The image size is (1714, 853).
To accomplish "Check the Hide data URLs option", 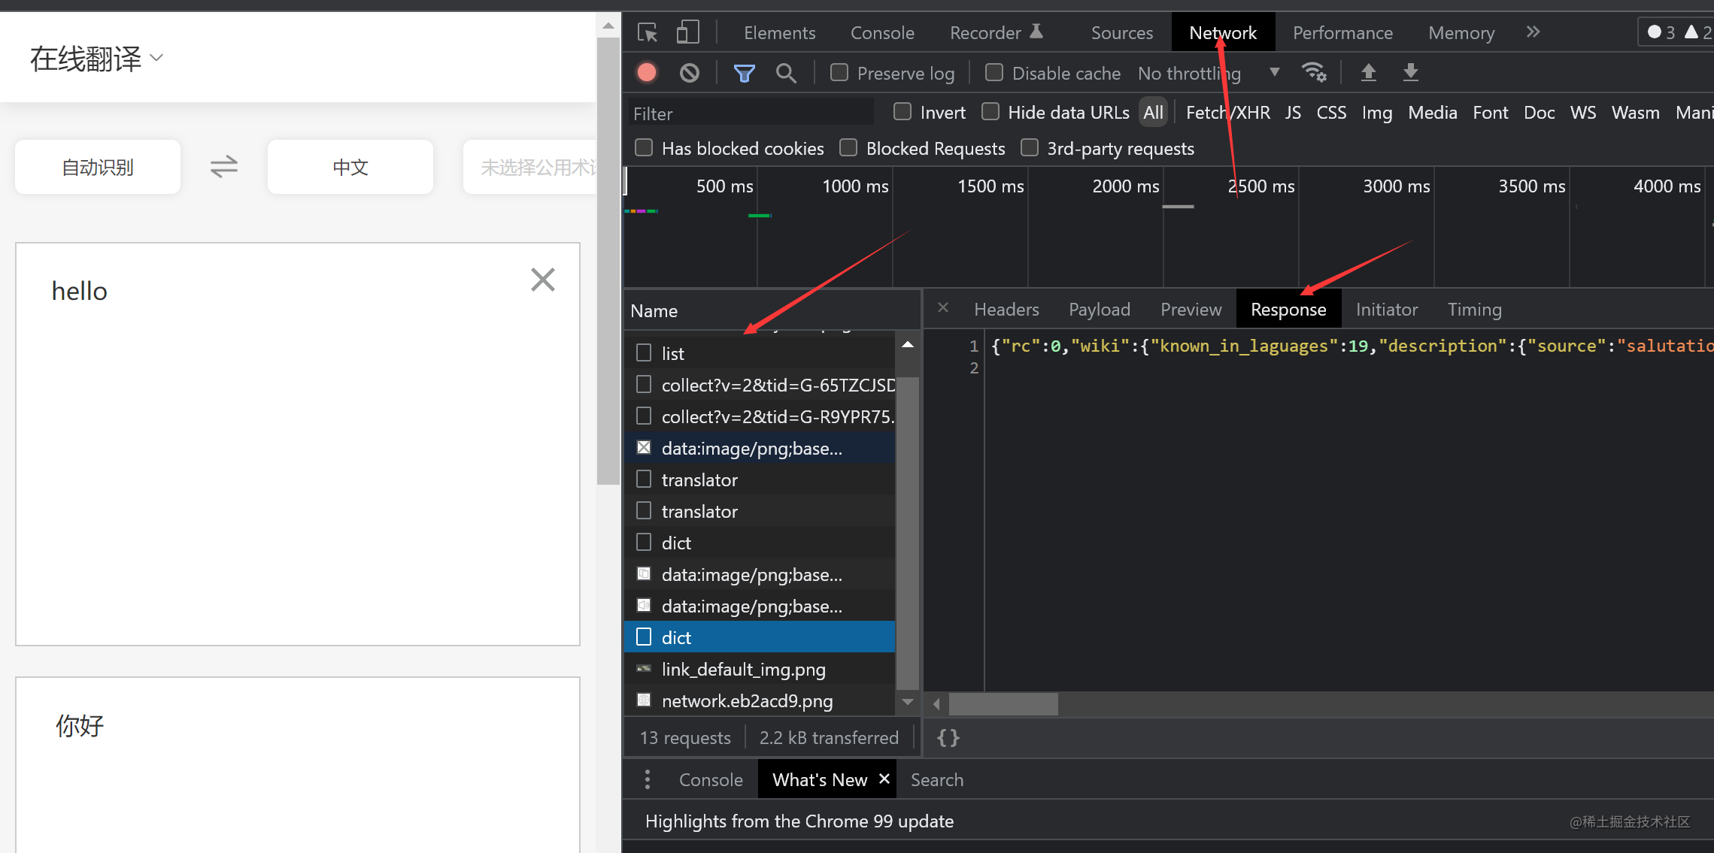I will coord(991,113).
